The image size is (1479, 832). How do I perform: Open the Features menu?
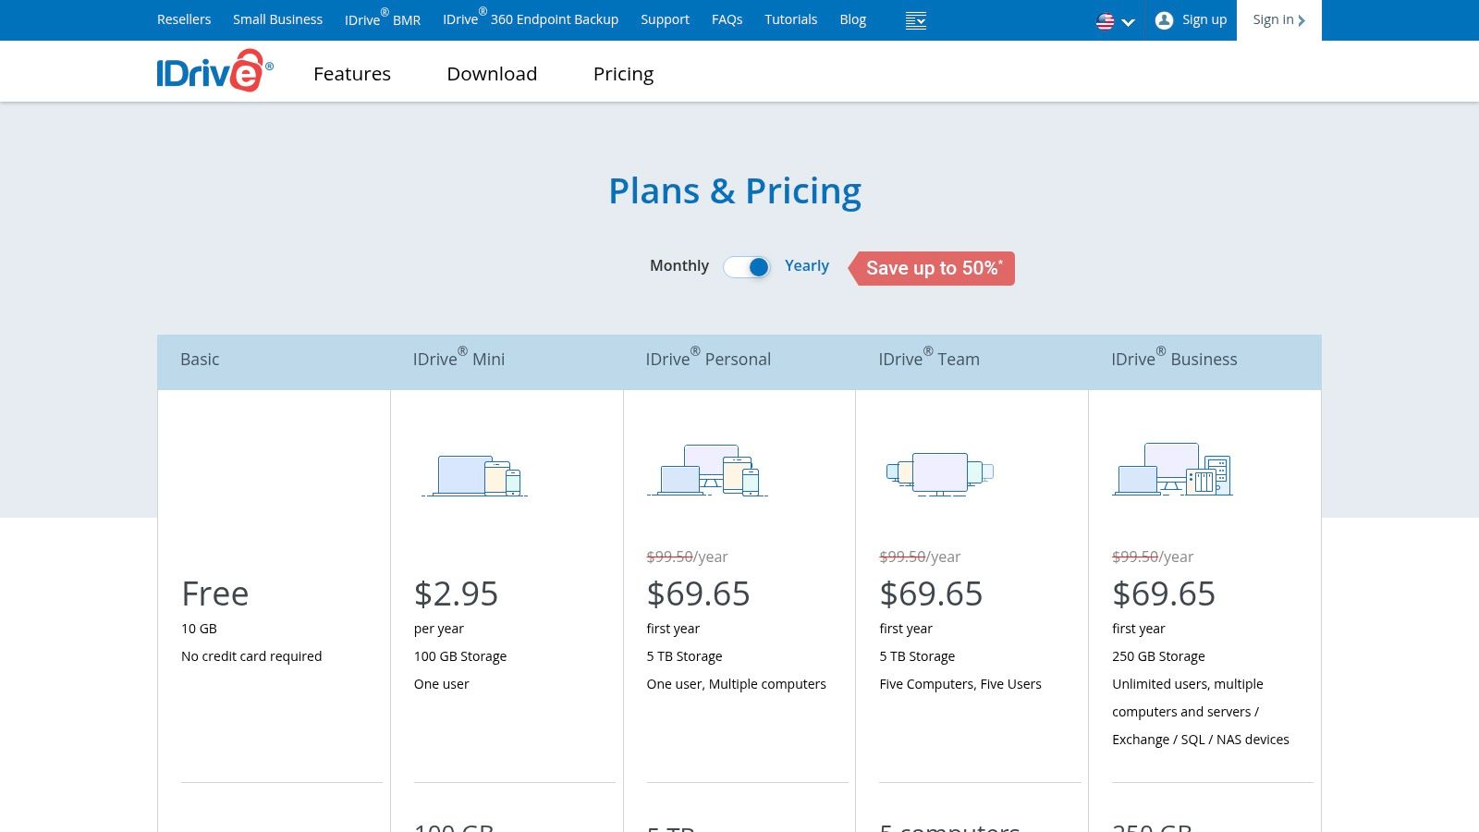(x=351, y=74)
